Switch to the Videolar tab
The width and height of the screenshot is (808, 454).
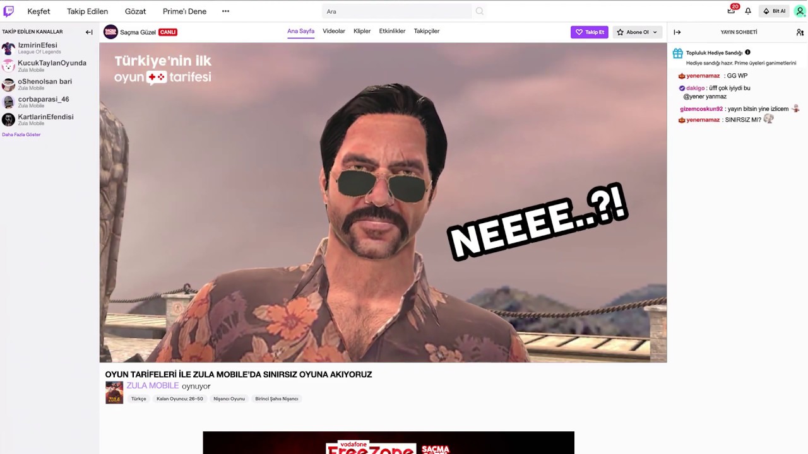[334, 32]
